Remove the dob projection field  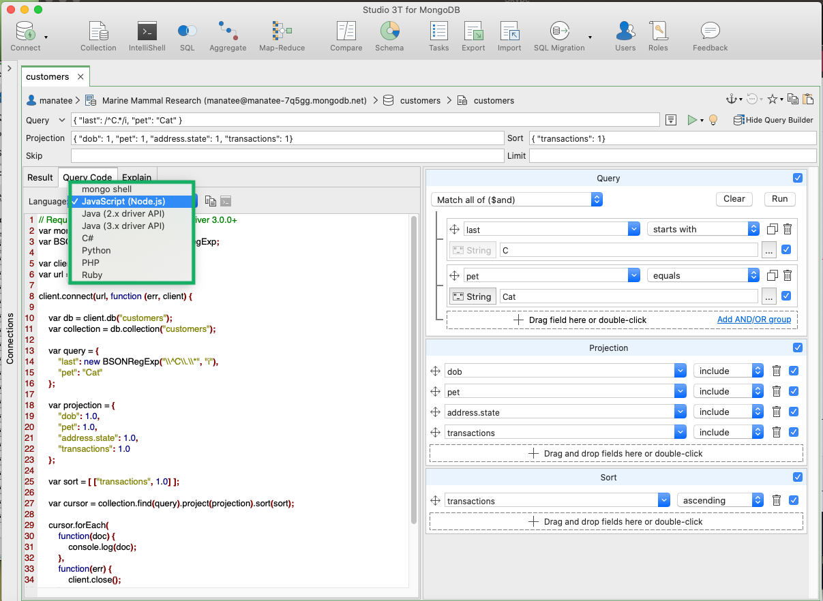(776, 371)
